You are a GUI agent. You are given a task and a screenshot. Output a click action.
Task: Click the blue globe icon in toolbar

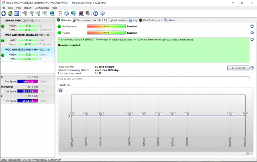52,14
